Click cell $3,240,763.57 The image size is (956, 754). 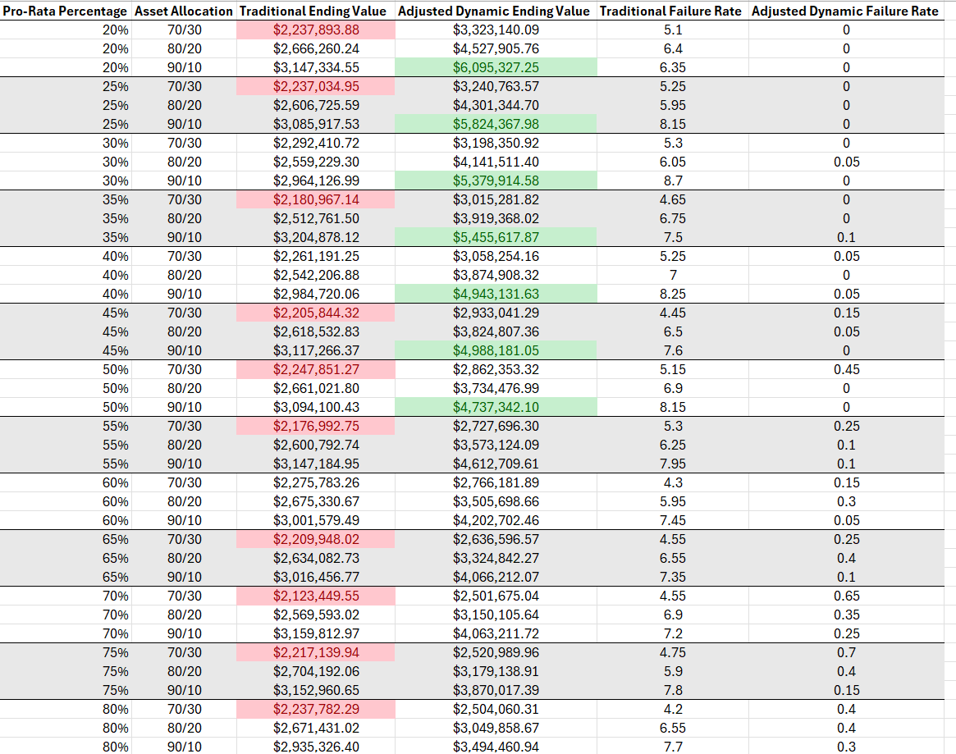[x=496, y=86]
